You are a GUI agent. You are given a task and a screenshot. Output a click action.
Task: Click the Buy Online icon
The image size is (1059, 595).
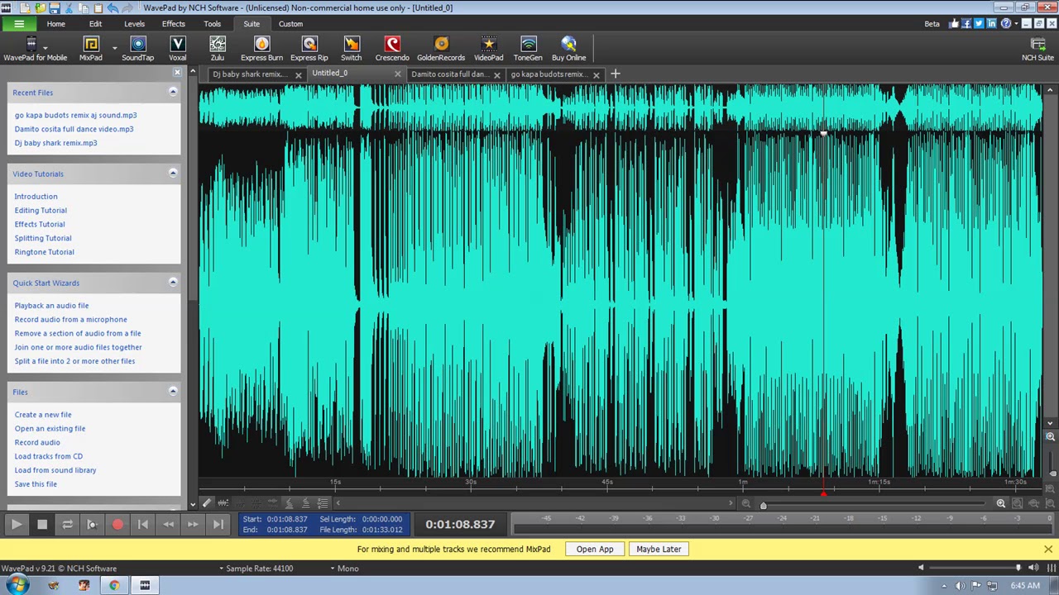pos(568,49)
